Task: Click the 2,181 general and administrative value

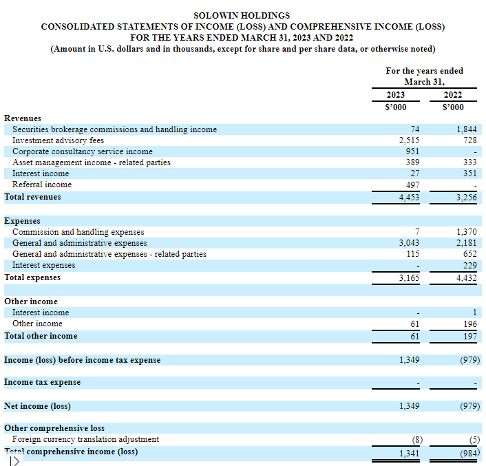Action: (x=467, y=243)
